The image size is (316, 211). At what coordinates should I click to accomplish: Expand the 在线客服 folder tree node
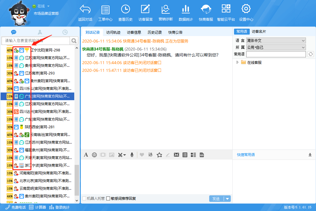tap(237, 62)
